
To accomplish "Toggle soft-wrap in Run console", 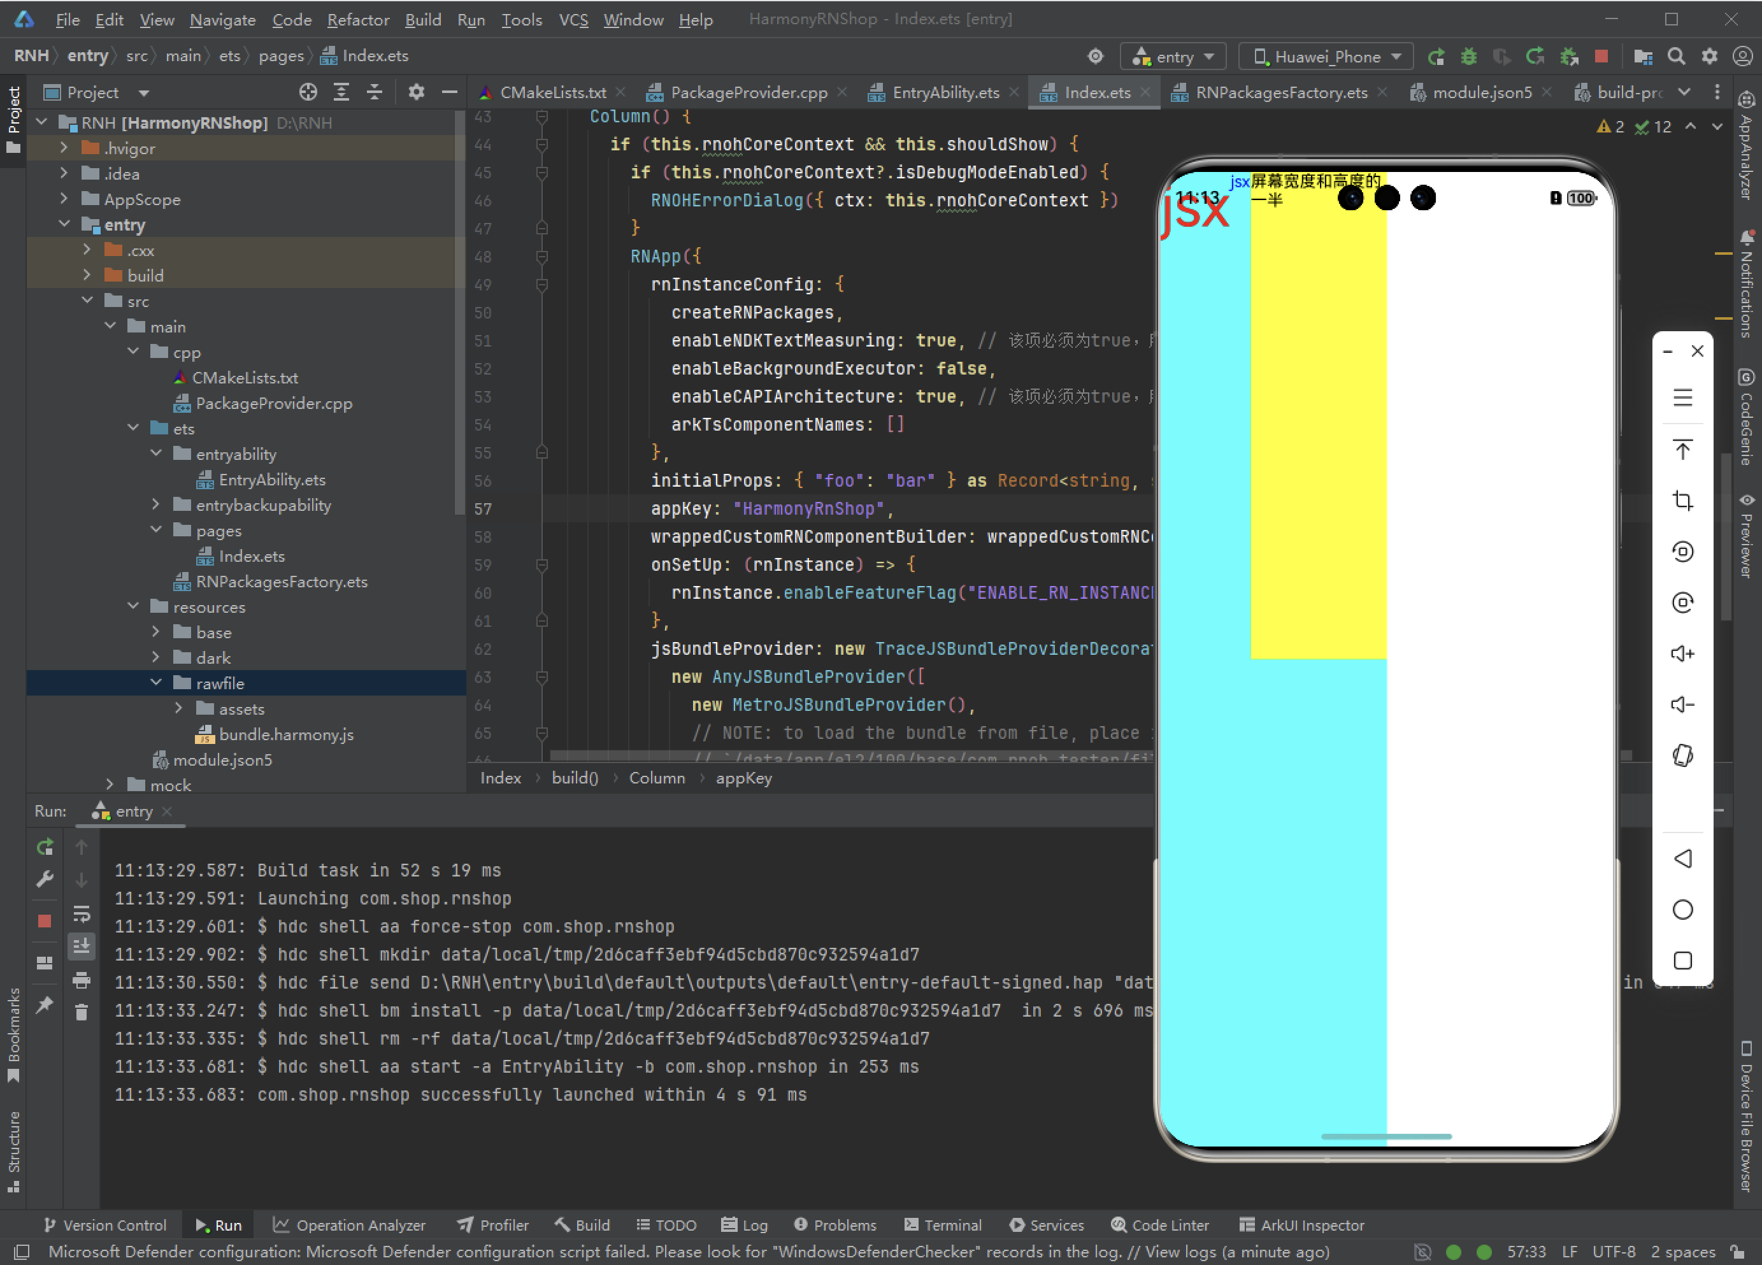I will 81,913.
